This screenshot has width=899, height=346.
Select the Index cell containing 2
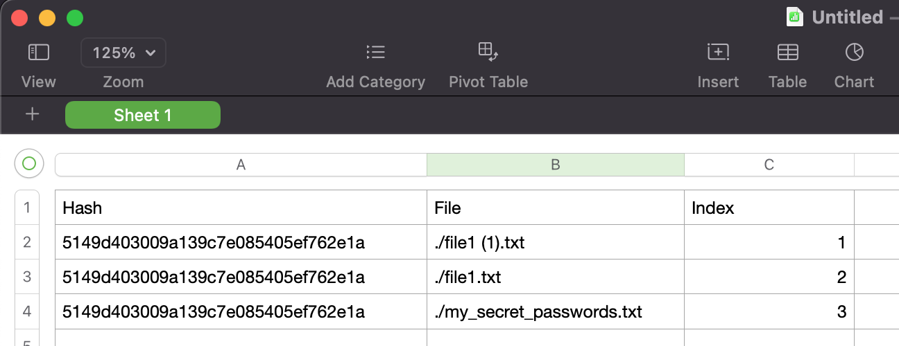769,277
